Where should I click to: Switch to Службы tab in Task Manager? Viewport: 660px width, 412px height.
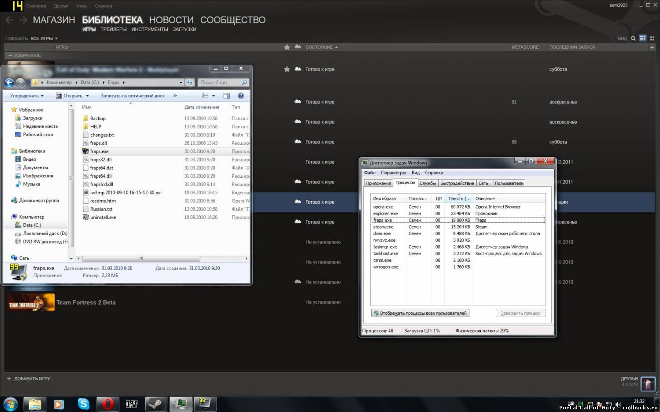428,183
